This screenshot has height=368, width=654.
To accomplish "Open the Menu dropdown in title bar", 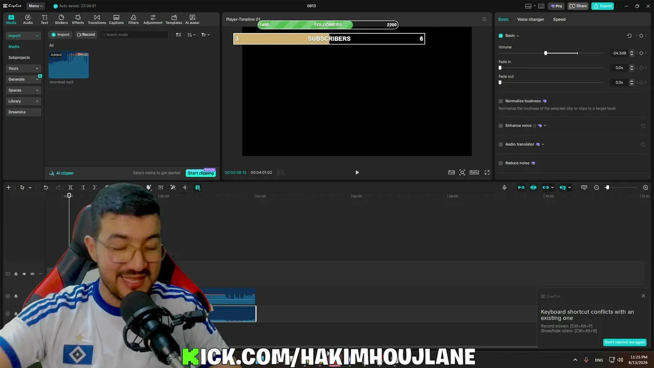I will click(35, 6).
